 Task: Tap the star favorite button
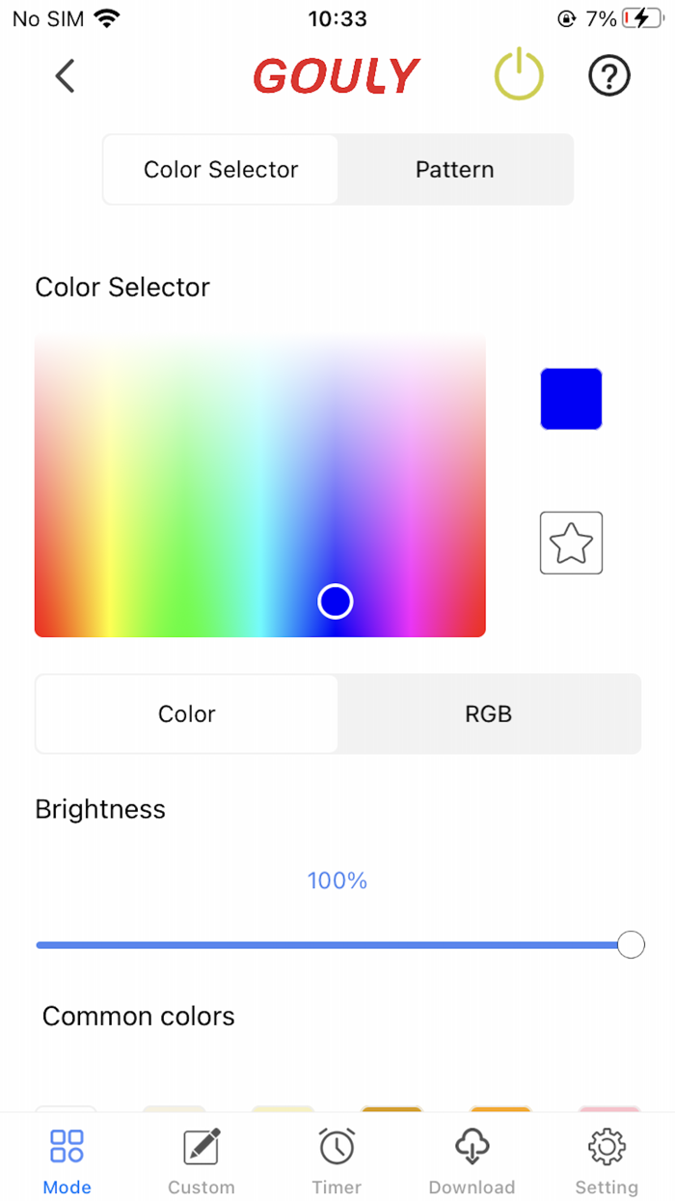click(x=571, y=543)
